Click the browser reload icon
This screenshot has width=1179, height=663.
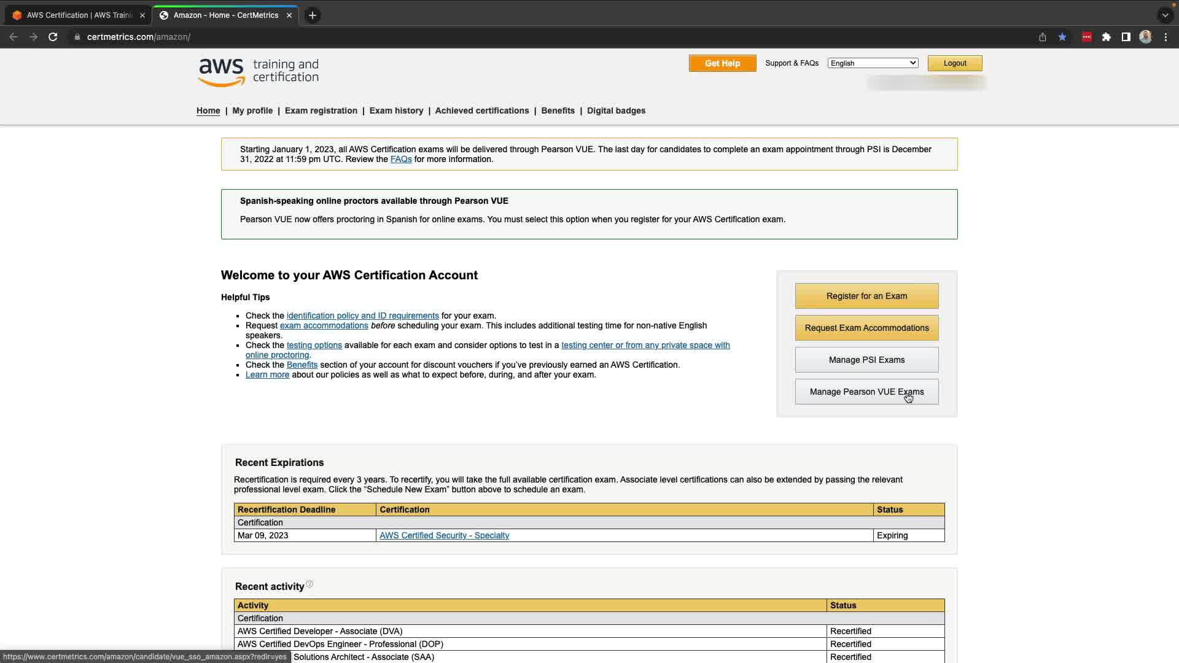click(53, 37)
